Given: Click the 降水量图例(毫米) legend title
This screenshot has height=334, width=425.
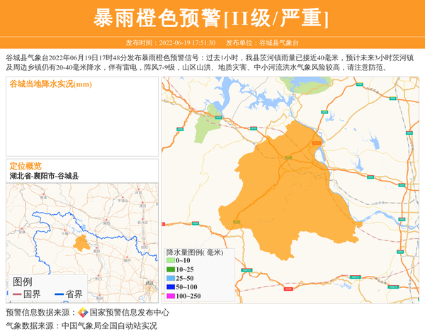Looking at the screenshot, I should click(x=195, y=252).
